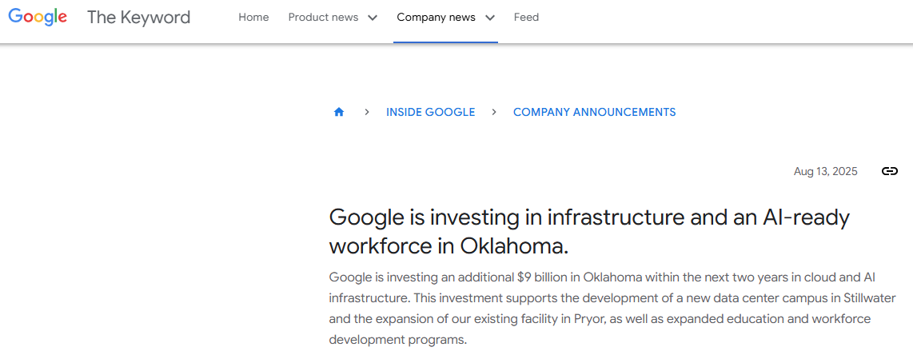Copy the article link via chain icon
The width and height of the screenshot is (913, 363).
pos(889,171)
